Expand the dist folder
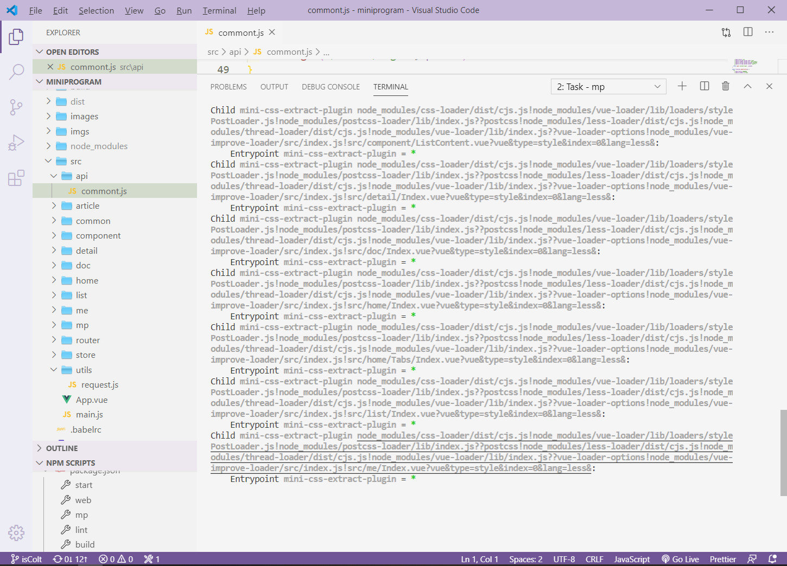The height and width of the screenshot is (566, 787). point(48,101)
